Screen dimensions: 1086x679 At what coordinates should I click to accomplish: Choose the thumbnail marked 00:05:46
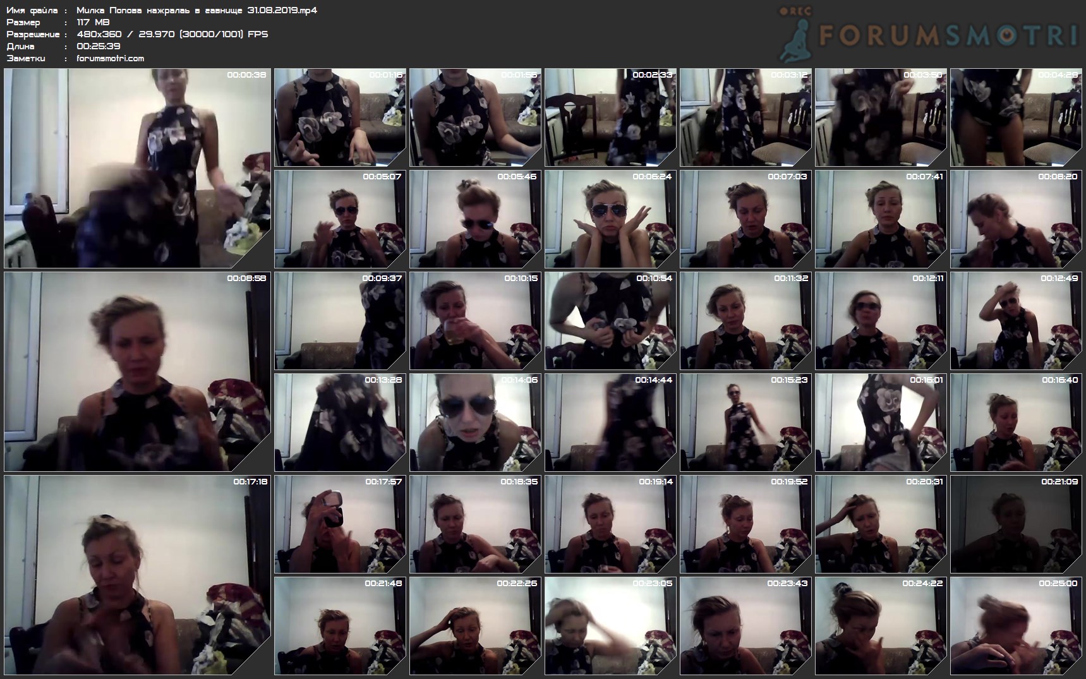pos(475,219)
